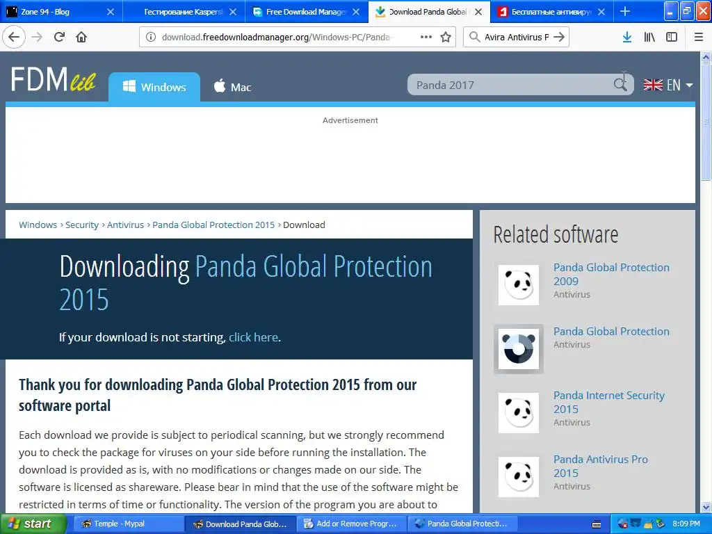Click in the address bar URL
712x534 pixels.
pos(275,37)
